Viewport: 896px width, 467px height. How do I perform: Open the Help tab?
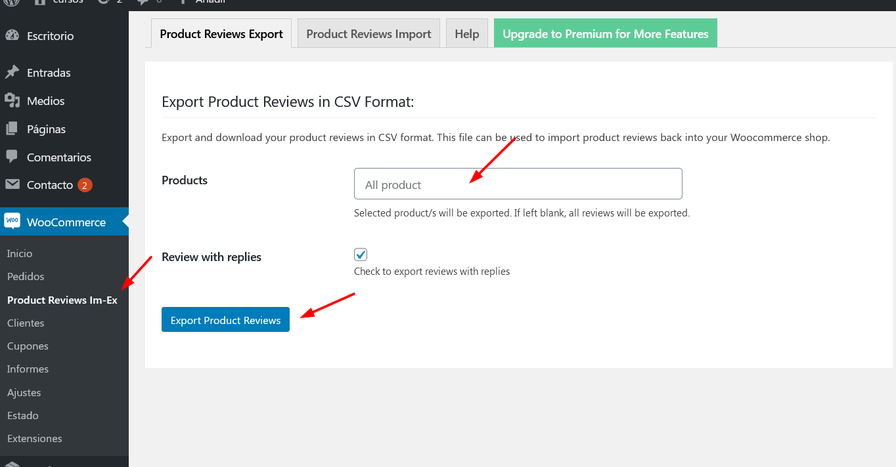[x=467, y=33]
